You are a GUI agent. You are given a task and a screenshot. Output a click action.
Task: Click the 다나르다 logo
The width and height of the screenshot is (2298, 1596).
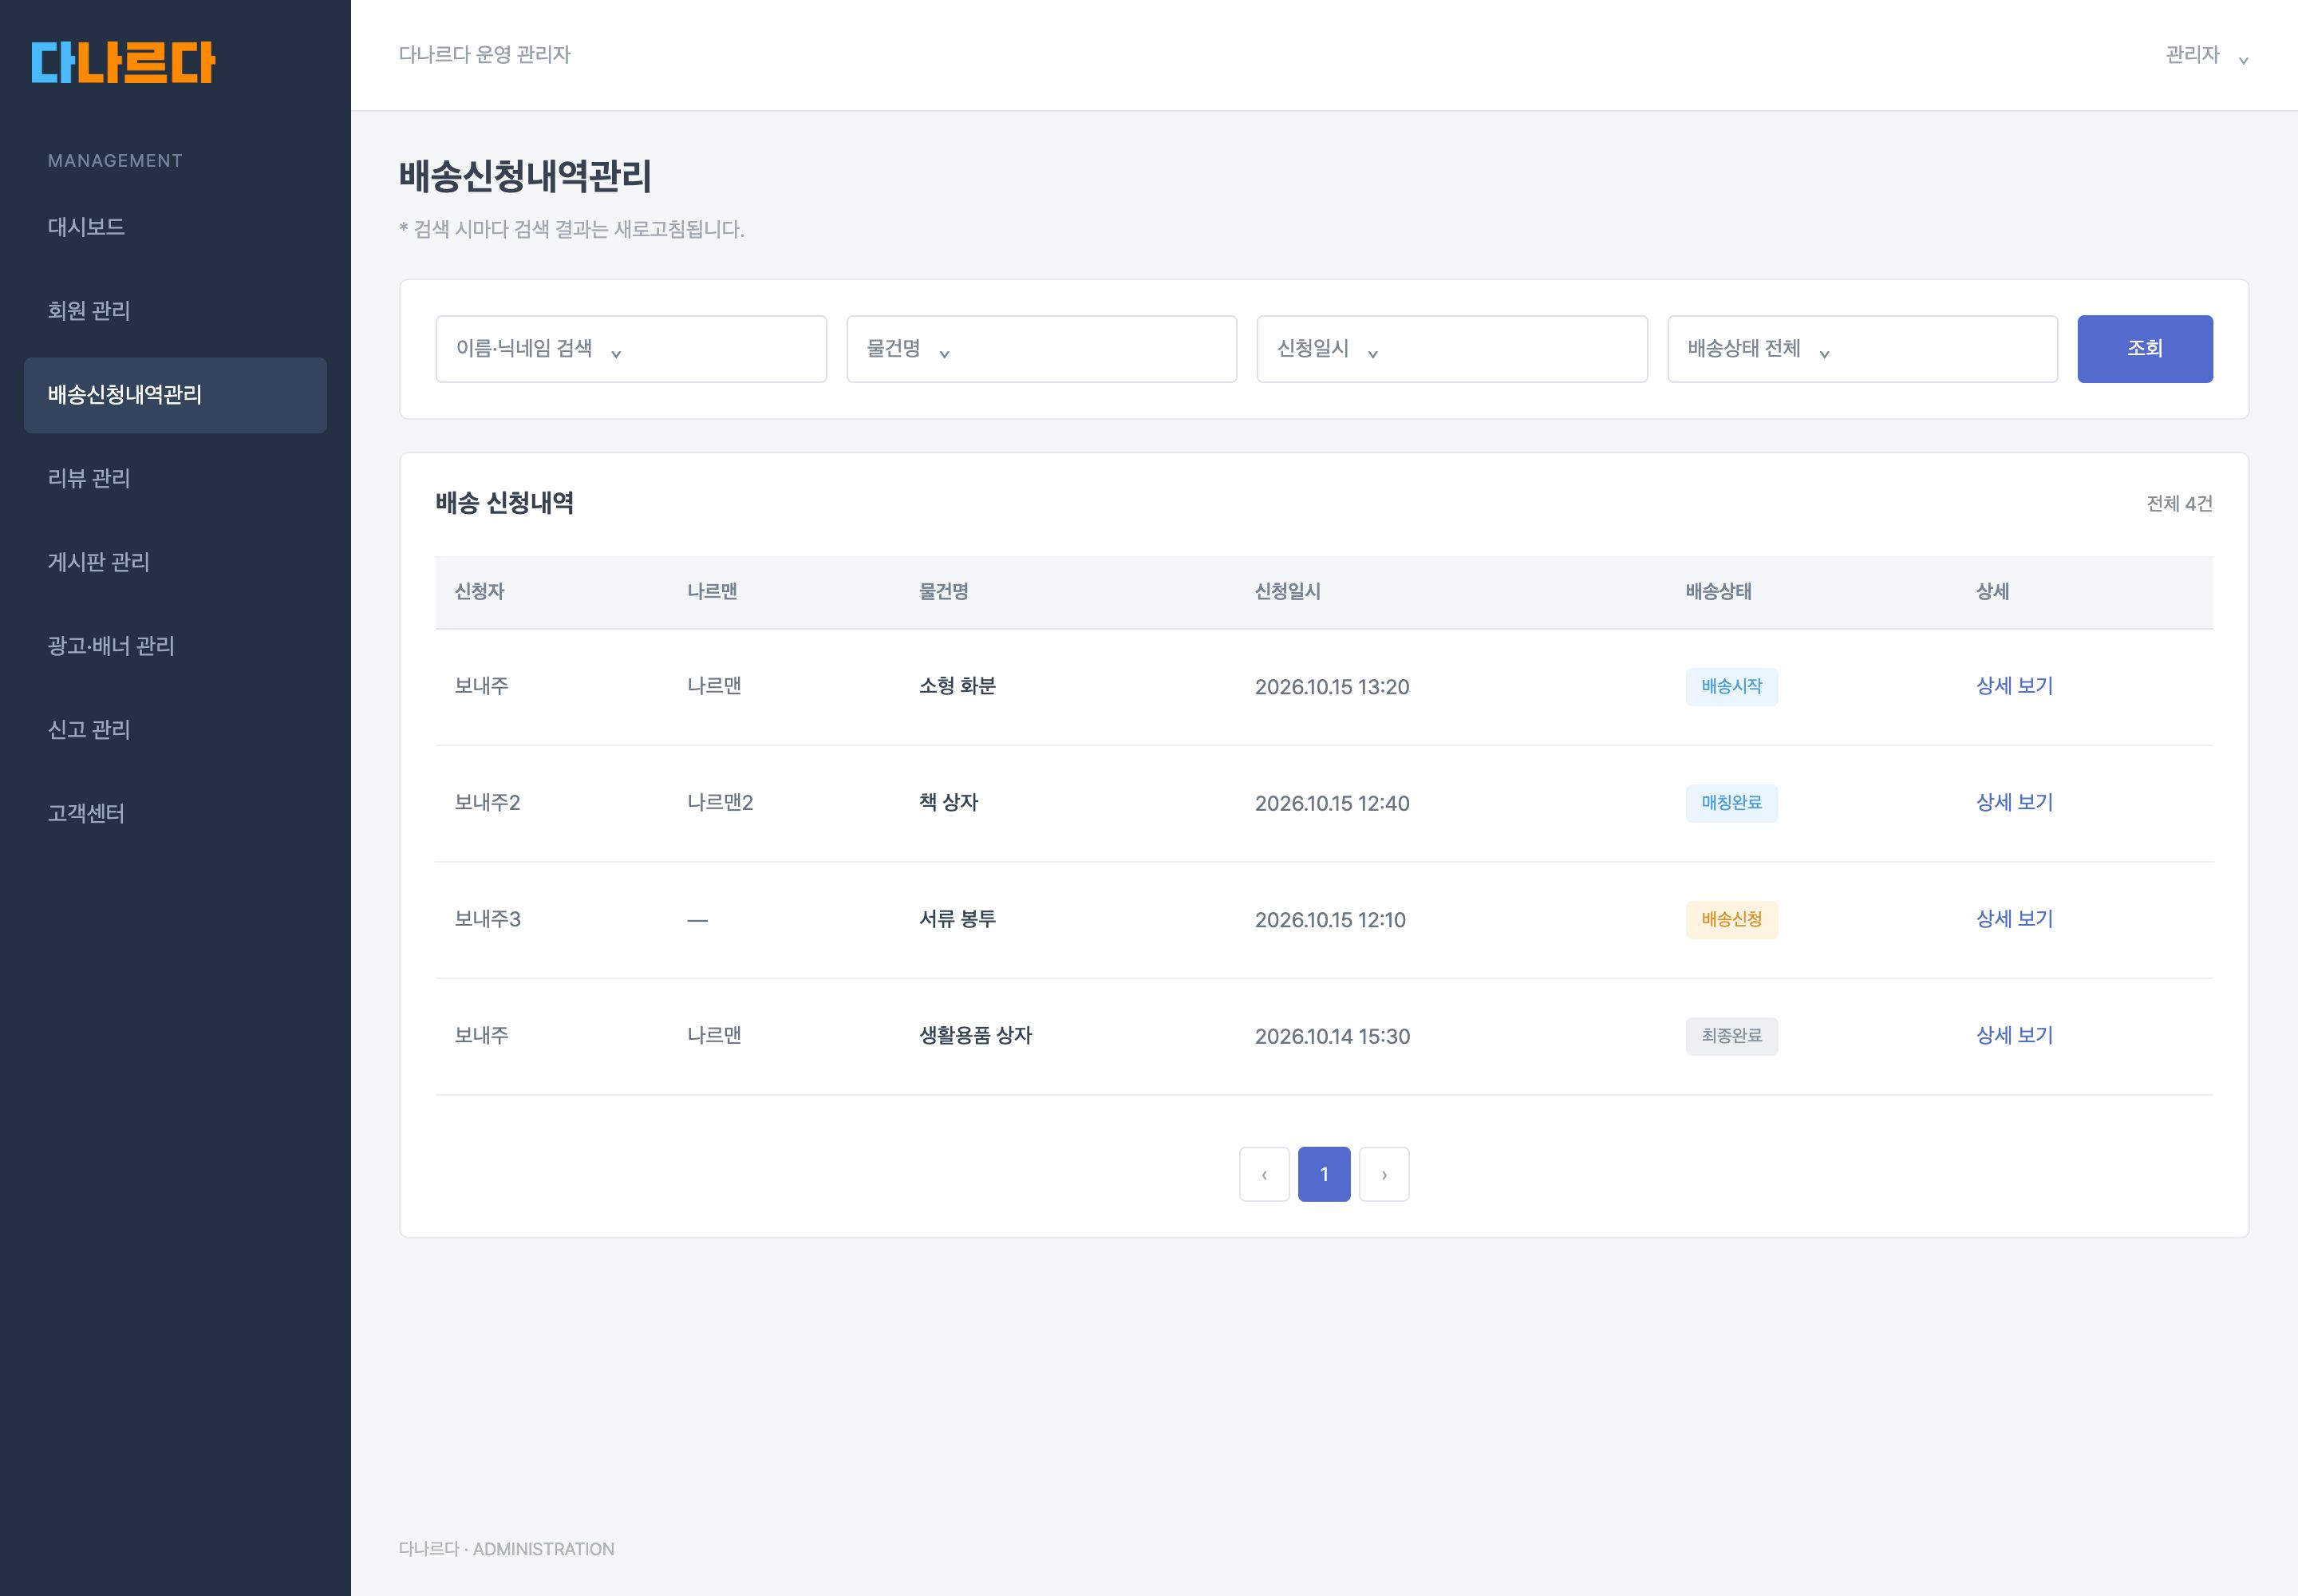tap(123, 62)
